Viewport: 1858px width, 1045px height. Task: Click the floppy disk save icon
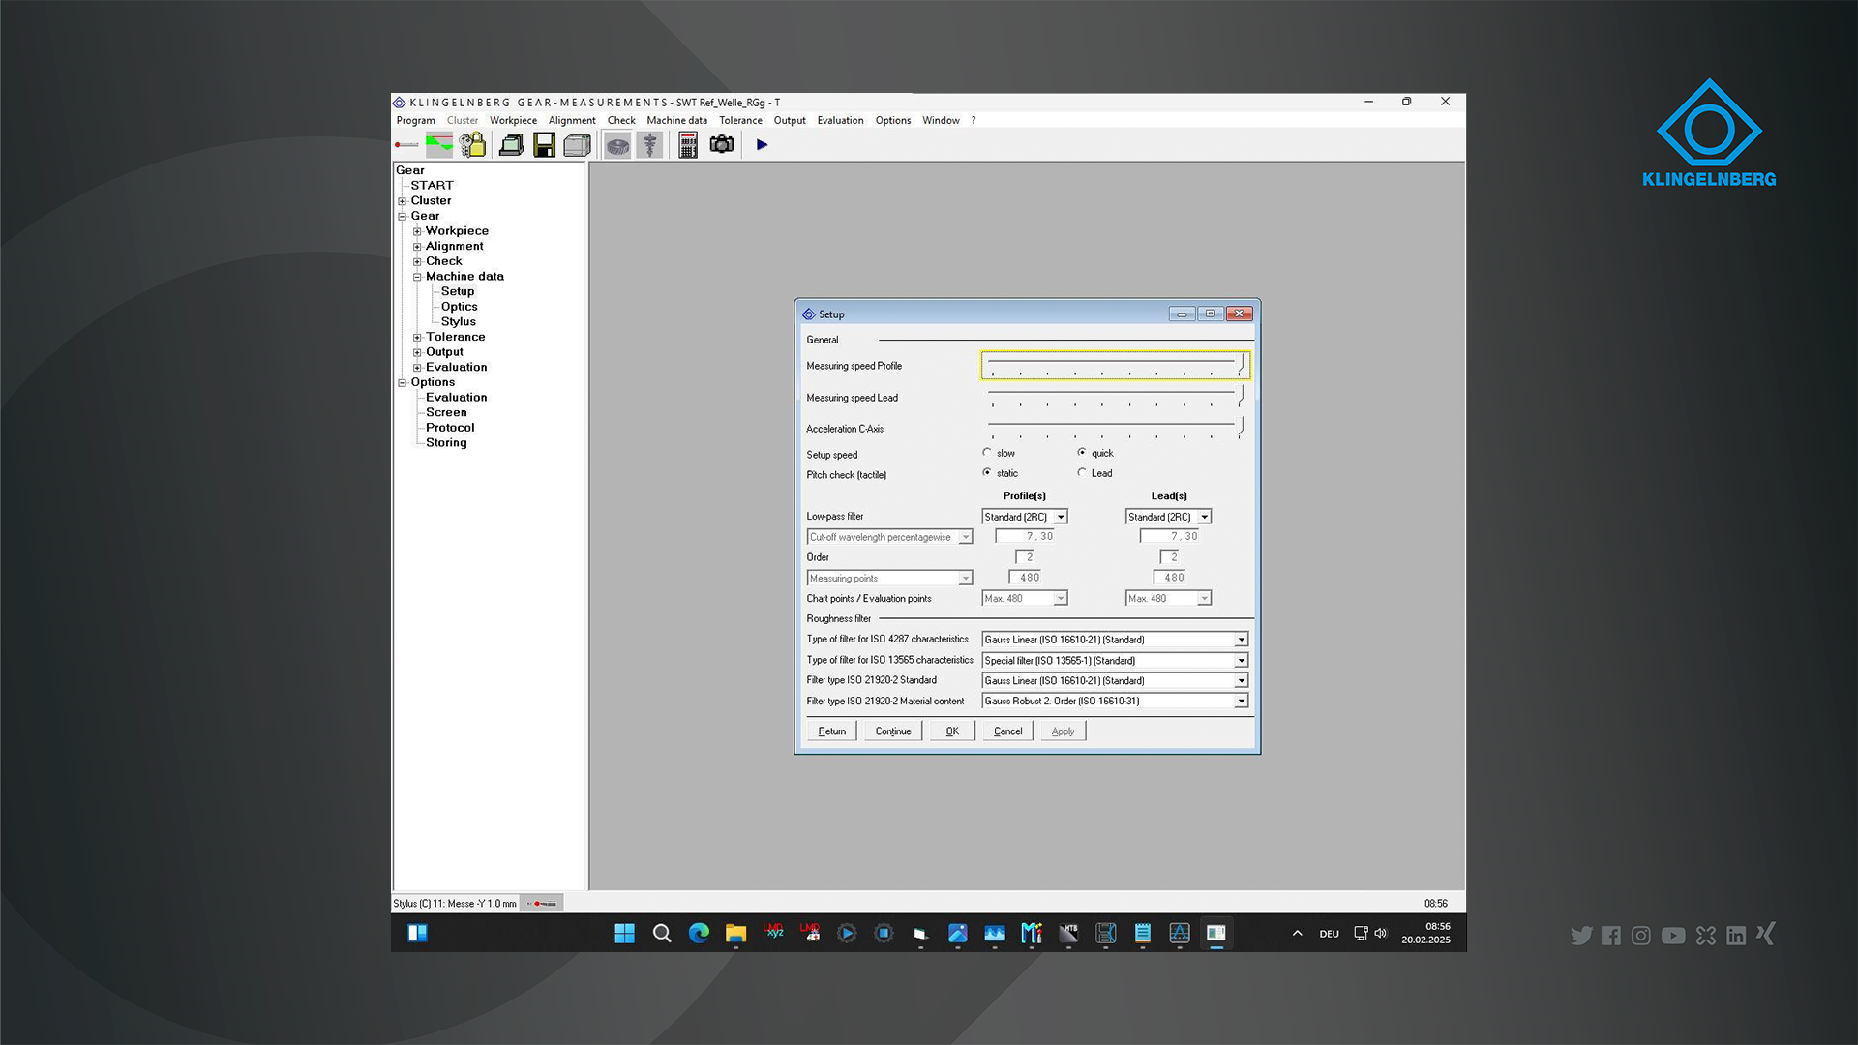545,145
